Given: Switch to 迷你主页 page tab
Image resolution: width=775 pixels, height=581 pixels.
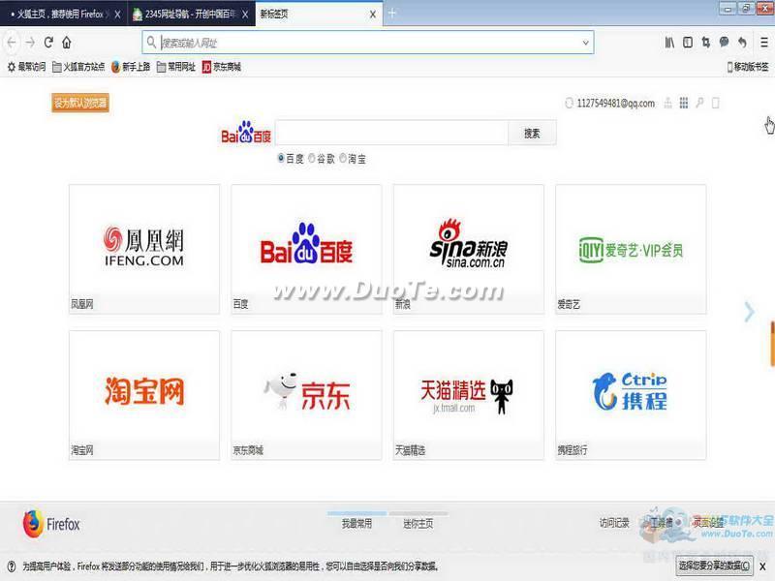Looking at the screenshot, I should (418, 523).
